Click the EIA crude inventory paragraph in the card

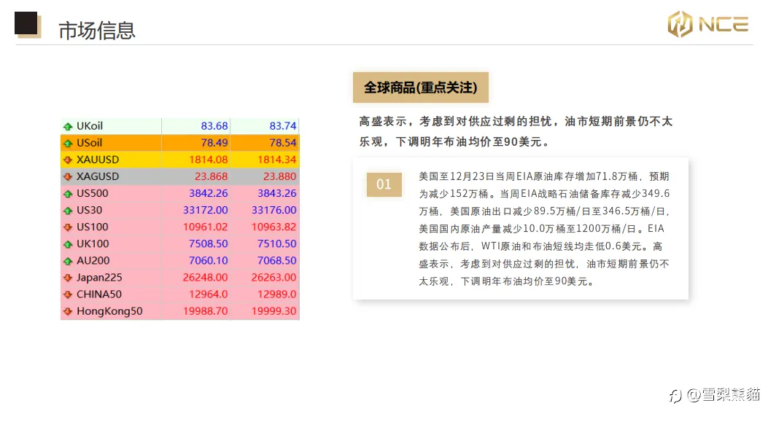coord(543,229)
